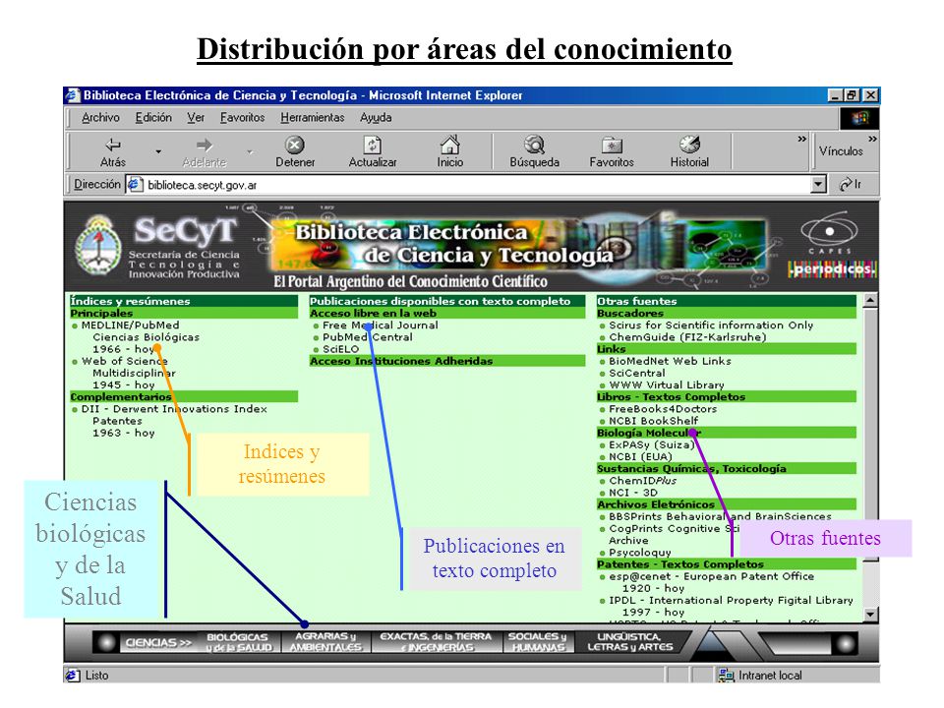Click the Windows logo throbber icon

[x=859, y=118]
